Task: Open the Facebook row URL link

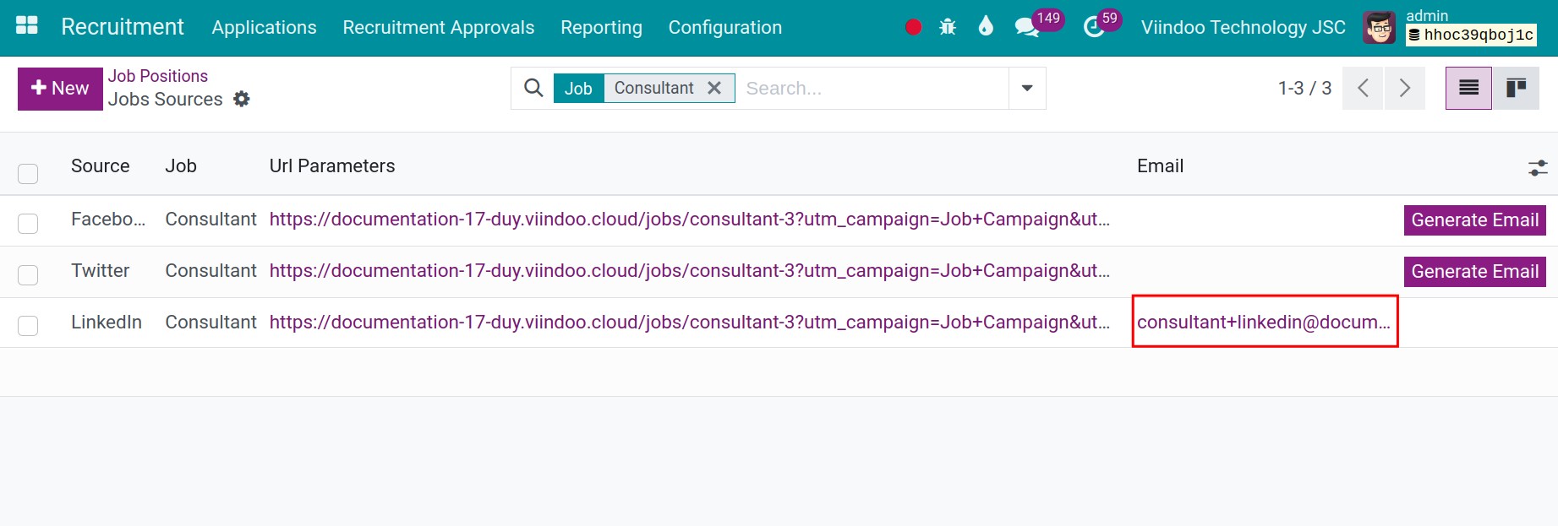Action: click(689, 220)
